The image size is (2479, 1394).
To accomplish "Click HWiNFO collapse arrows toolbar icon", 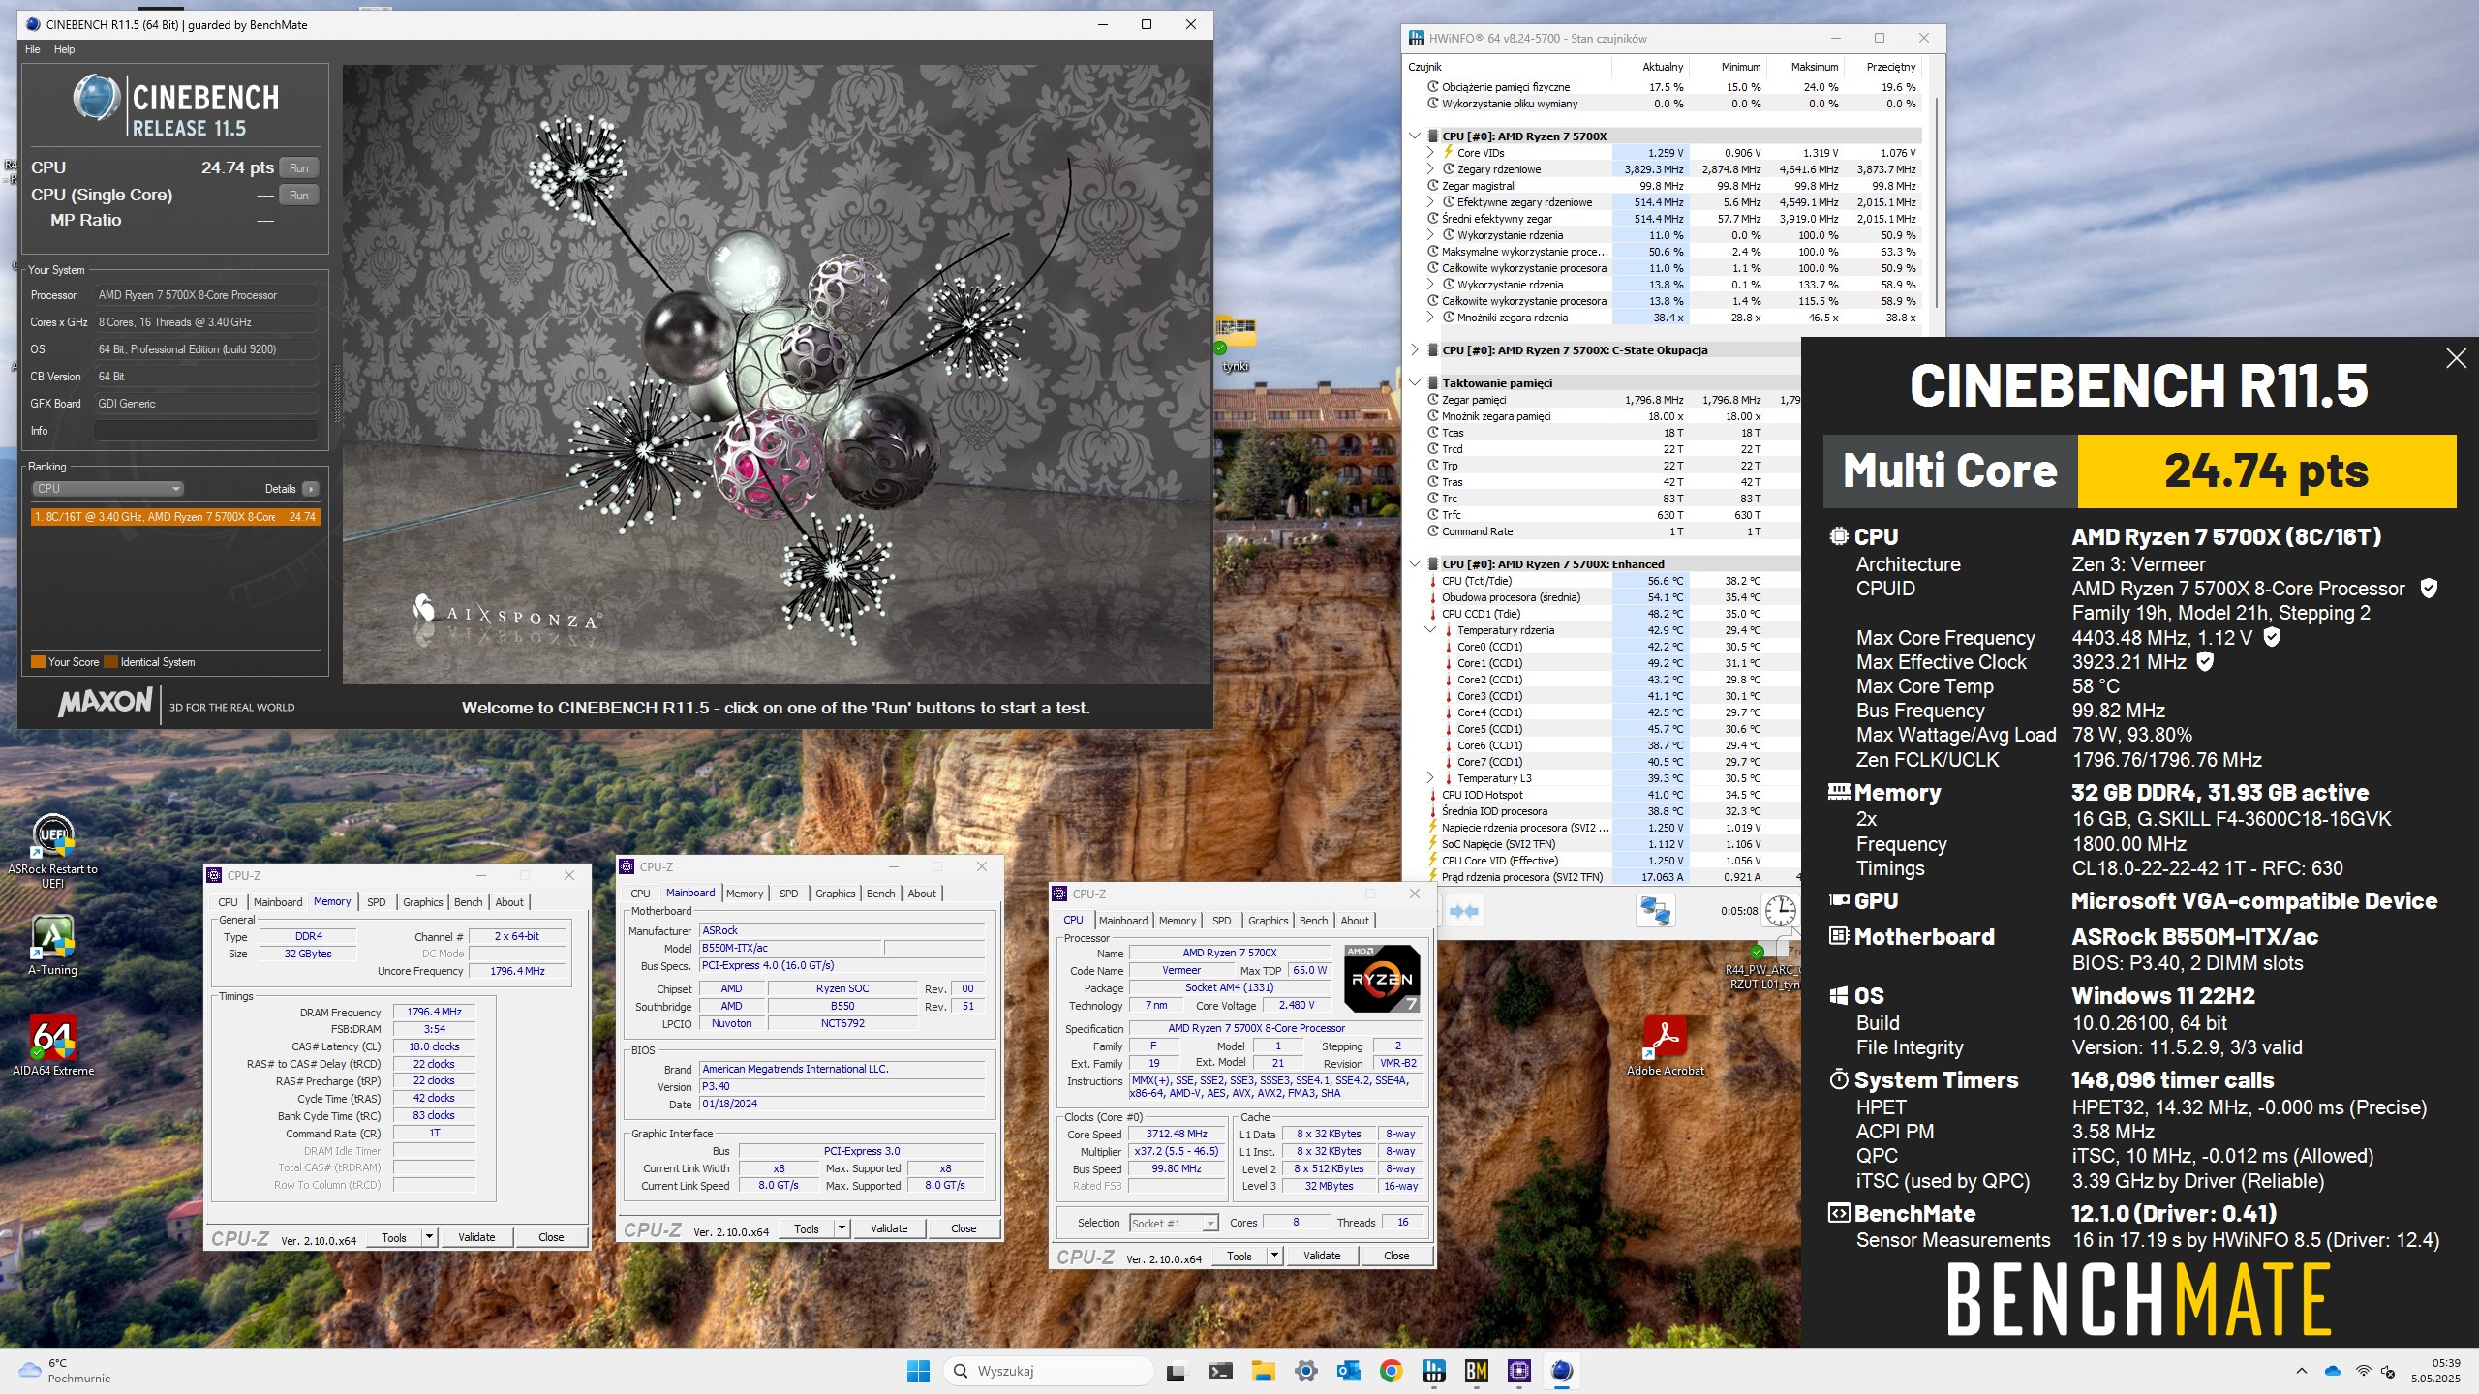I will [x=1464, y=911].
